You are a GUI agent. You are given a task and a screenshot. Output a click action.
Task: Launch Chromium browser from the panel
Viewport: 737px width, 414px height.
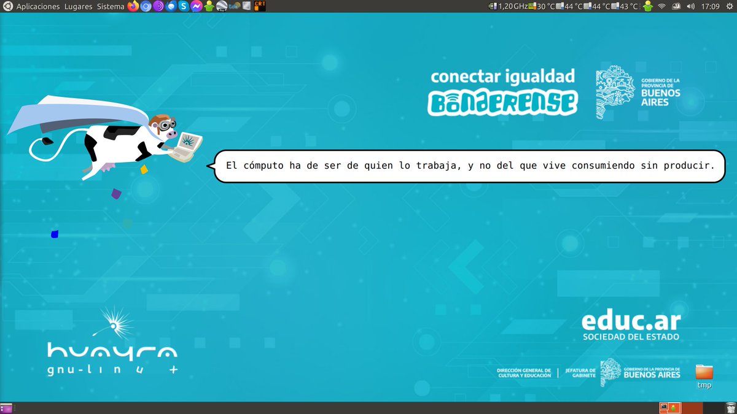click(146, 7)
